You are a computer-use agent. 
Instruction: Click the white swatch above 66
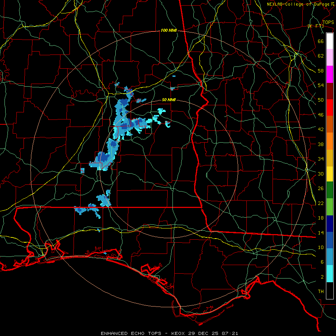[x=330, y=41]
